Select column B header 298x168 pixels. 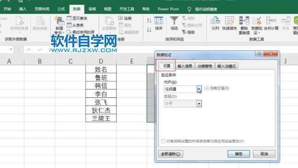[40, 61]
